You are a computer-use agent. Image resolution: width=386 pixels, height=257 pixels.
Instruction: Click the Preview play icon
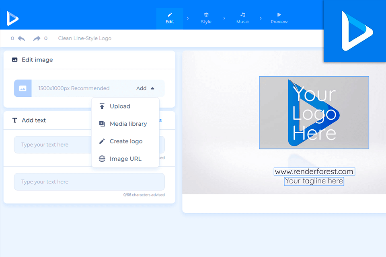279,15
